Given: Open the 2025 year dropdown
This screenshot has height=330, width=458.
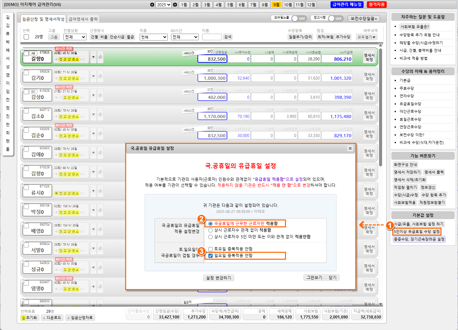Looking at the screenshot, I should pos(163,5).
